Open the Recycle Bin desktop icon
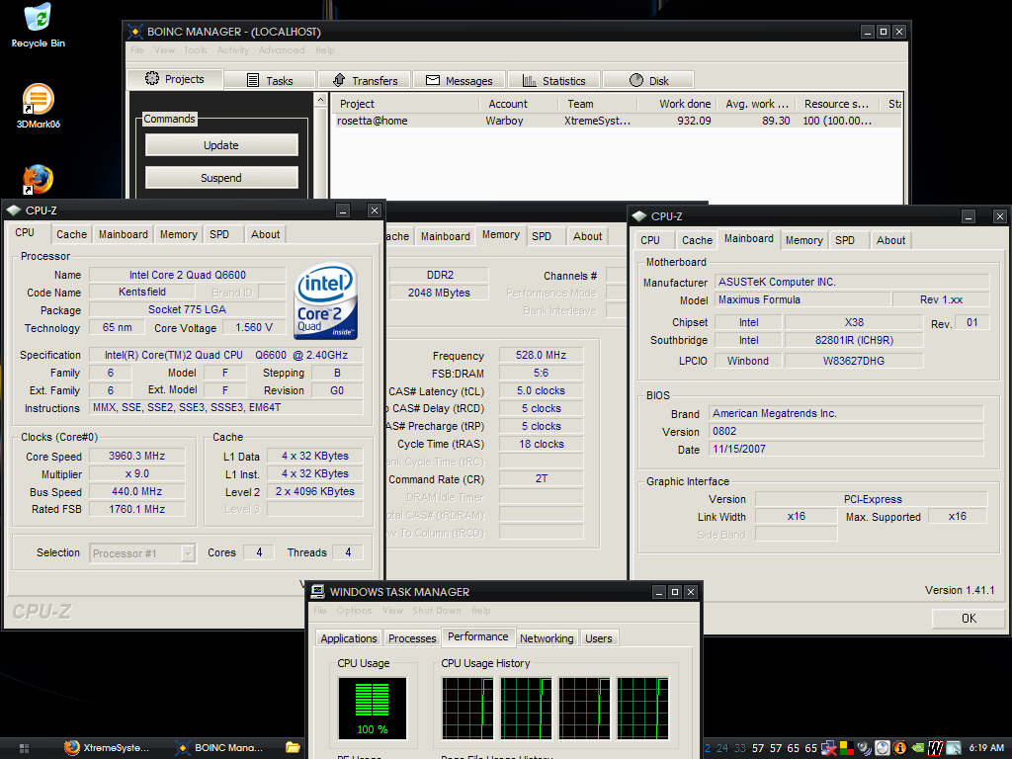The width and height of the screenshot is (1012, 759). coord(39,26)
